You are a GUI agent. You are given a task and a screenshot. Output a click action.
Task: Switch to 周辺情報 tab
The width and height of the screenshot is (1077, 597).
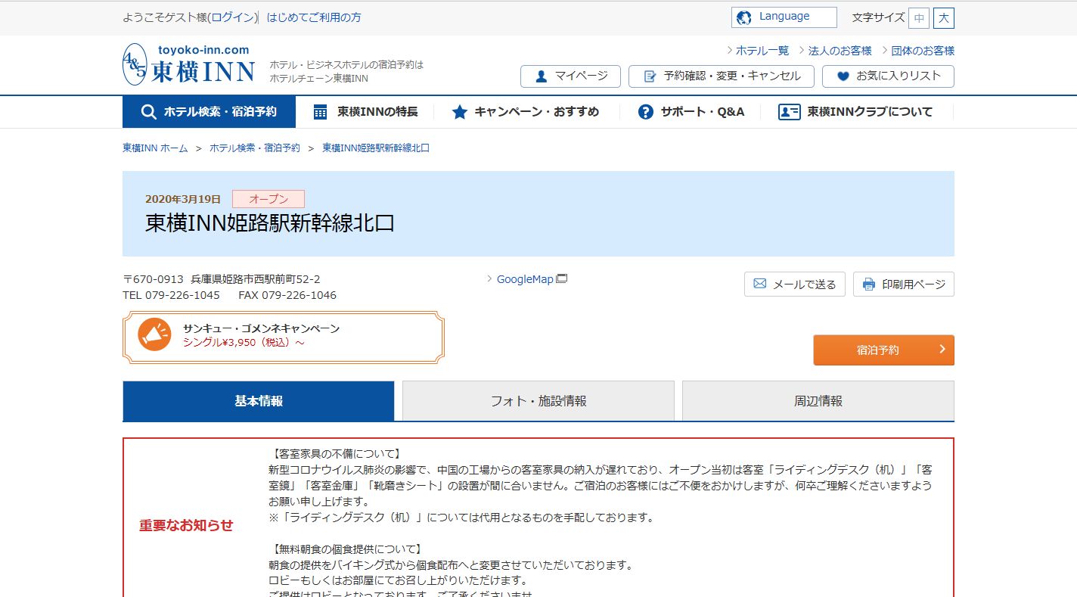coord(818,401)
